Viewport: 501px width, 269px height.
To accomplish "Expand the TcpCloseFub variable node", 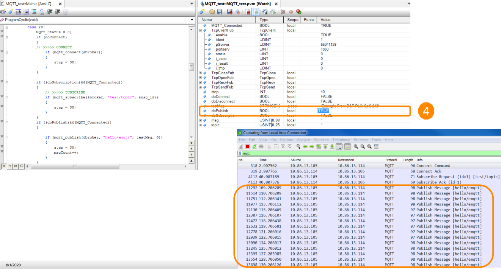I will pyautogui.click(x=201, y=73).
